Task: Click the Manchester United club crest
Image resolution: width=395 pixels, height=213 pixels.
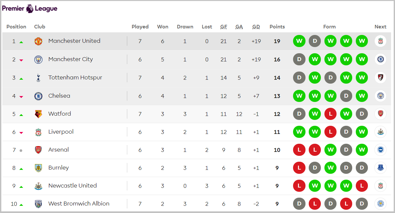Action: [x=39, y=41]
